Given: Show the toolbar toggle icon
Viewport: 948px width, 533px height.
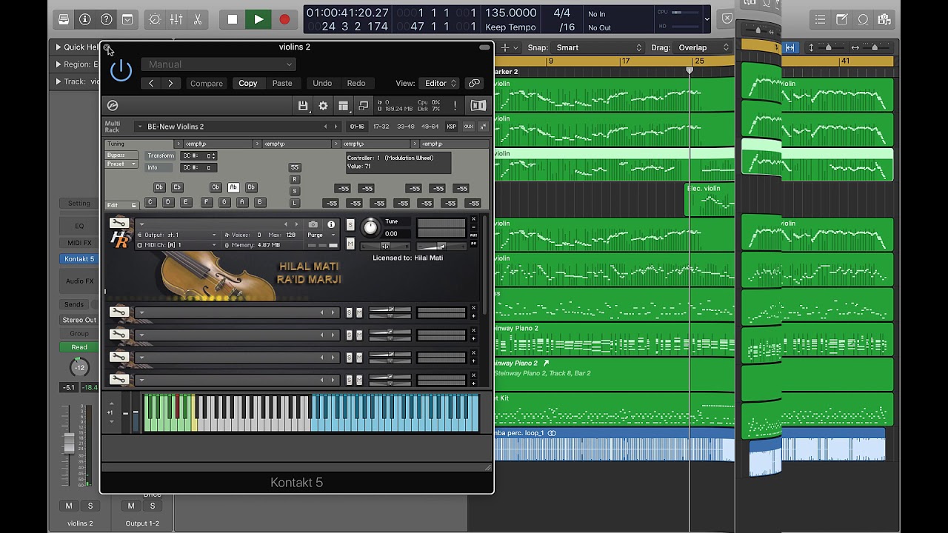Looking at the screenshot, I should [127, 19].
